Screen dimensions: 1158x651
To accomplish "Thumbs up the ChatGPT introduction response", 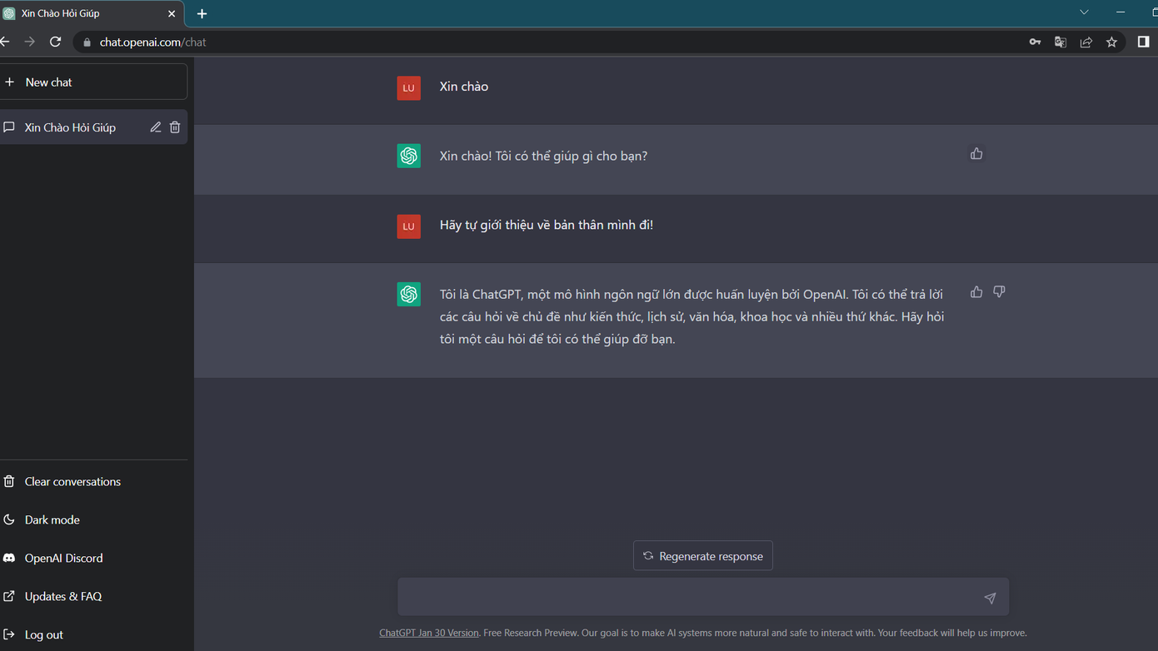I will tap(976, 292).
